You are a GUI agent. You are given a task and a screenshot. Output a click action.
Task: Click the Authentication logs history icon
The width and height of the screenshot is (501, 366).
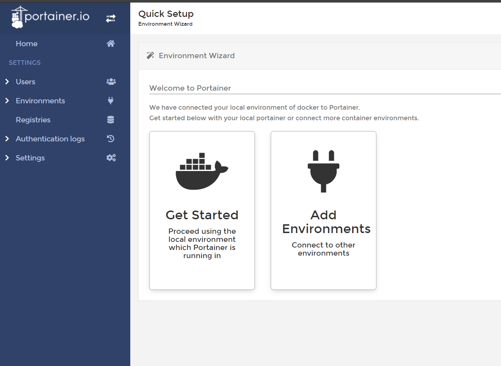111,139
